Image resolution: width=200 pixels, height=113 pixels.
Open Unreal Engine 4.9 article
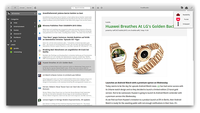point(66,102)
